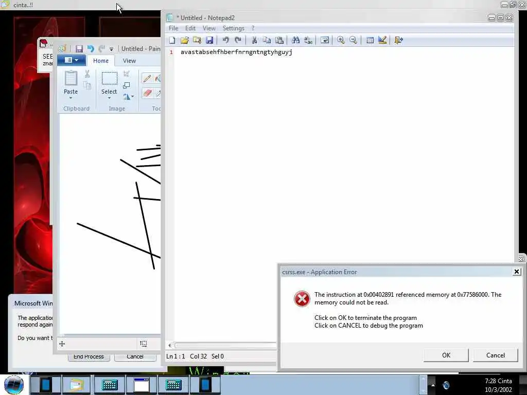Click Cut scissors icon in Paint Clipboard group
The image size is (527, 395).
87,74
